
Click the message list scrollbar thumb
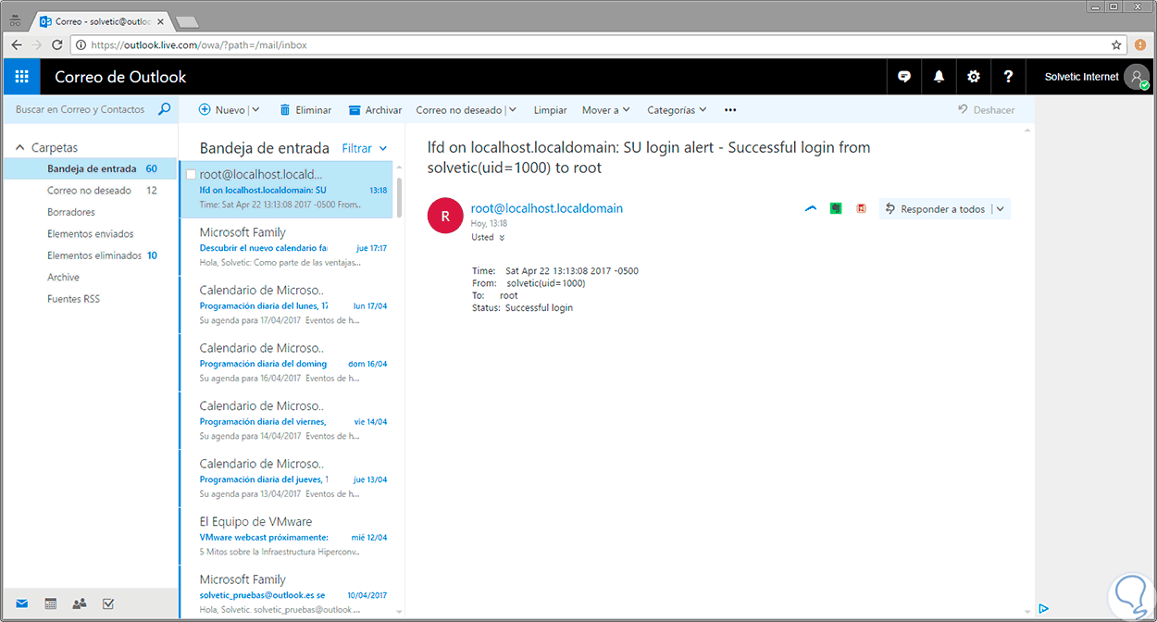tap(400, 196)
